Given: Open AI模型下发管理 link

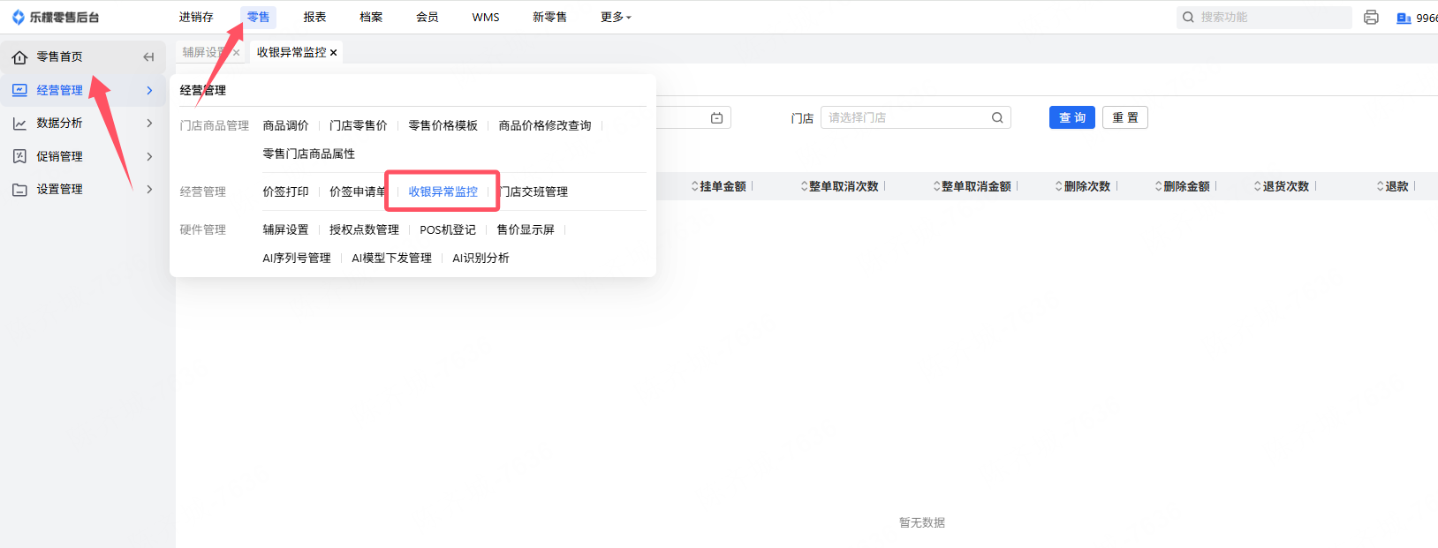Looking at the screenshot, I should pyautogui.click(x=391, y=258).
